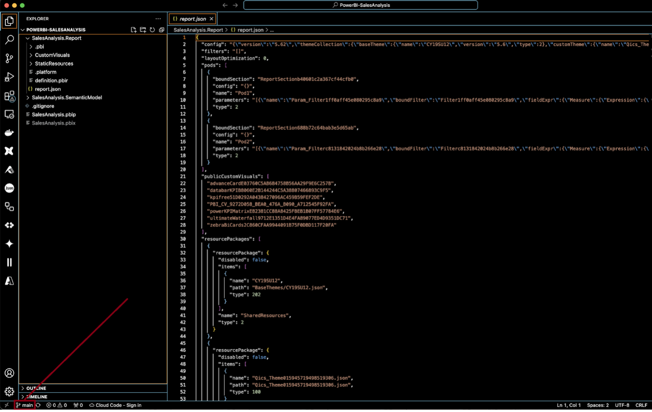652x412 pixels.
Task: Expand the CustomVisuals folder
Action: click(52, 55)
